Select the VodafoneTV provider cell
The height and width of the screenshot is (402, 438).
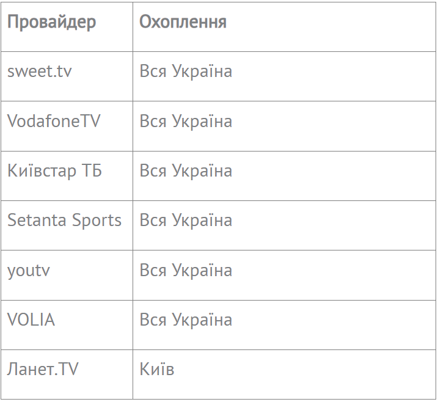pos(54,121)
